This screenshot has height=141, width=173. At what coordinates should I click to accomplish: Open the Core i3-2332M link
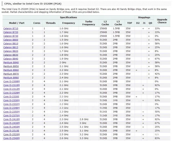[11, 104]
